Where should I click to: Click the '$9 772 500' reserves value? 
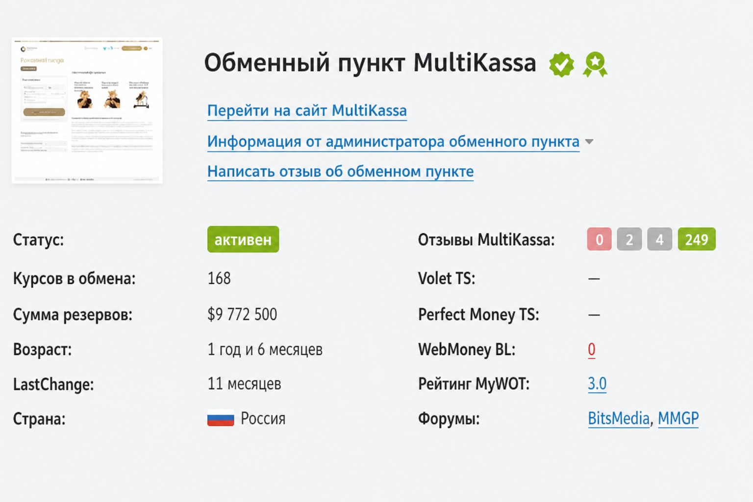(242, 314)
